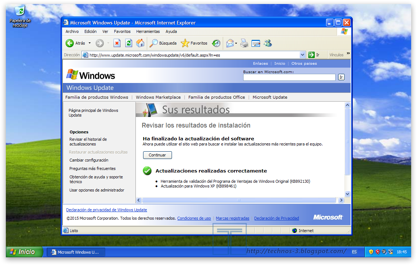This screenshot has height=265, width=417.
Task: Select the Papelera de reciclaje desktop icon
Action: [20, 16]
